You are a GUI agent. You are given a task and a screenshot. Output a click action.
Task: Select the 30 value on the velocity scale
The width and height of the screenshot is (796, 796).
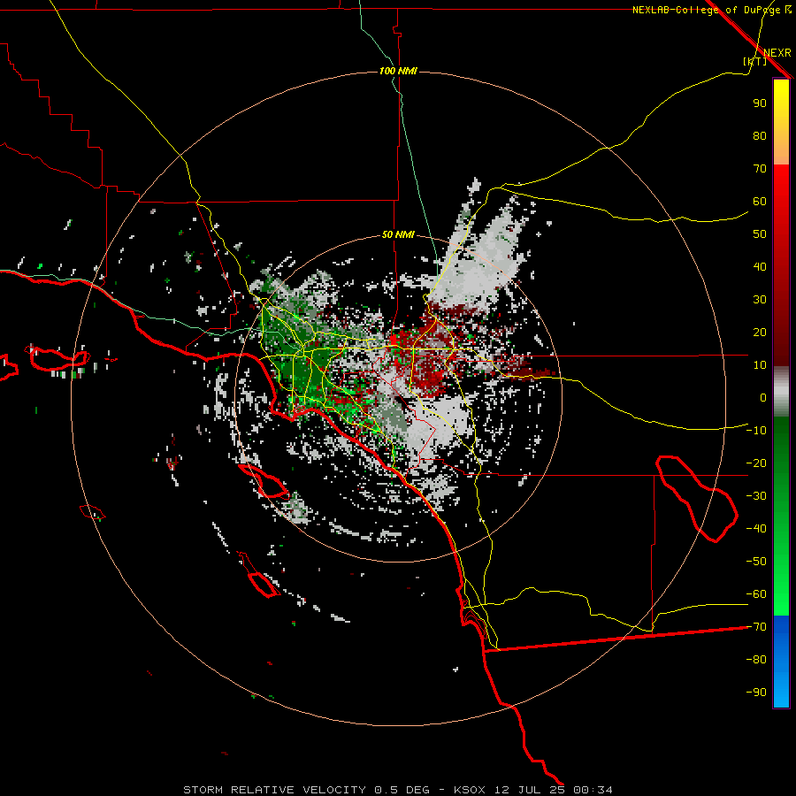click(x=760, y=300)
